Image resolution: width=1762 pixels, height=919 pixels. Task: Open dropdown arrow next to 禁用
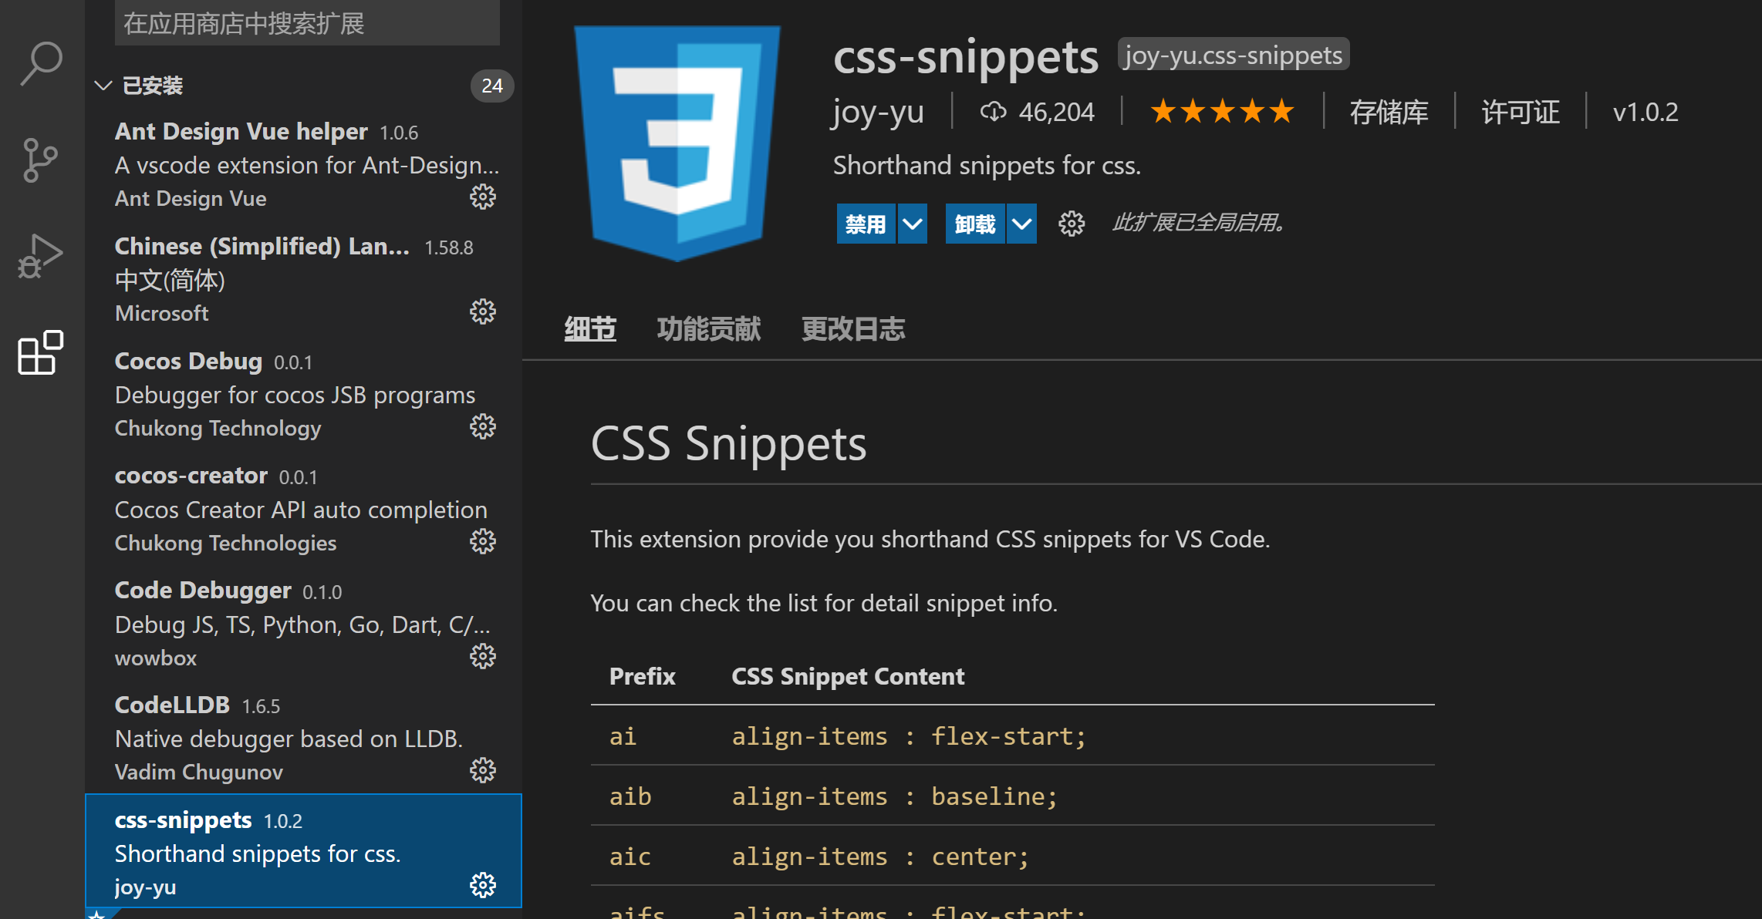tap(913, 224)
